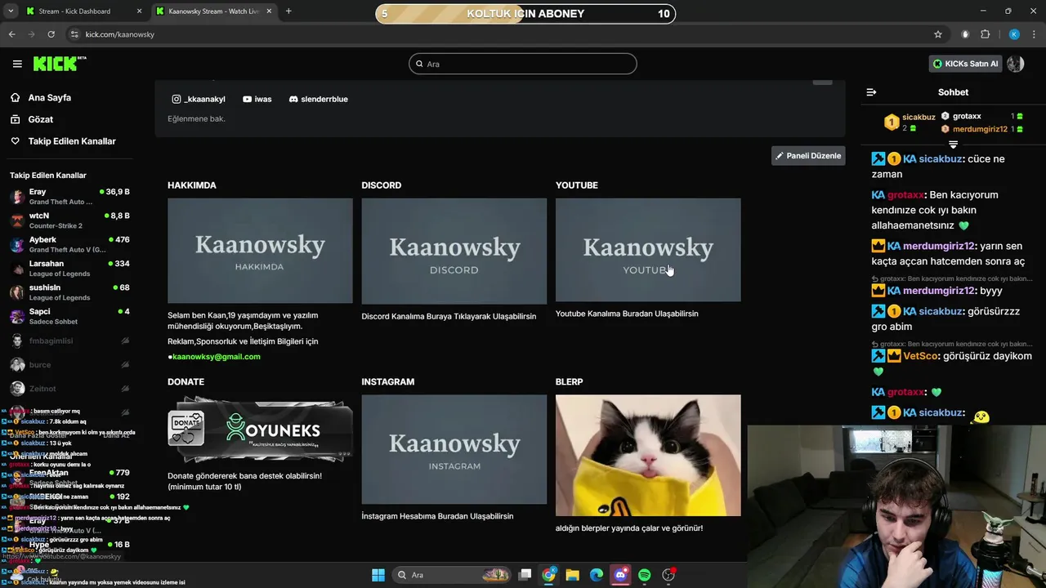Go back in browser
The image size is (1046, 588).
click(x=11, y=34)
